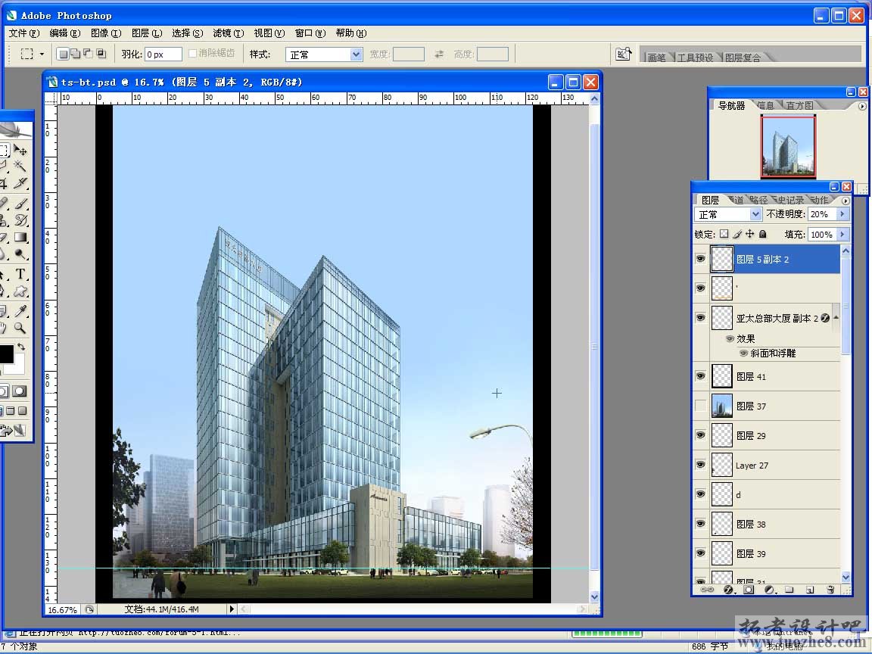Select the Gradient tool
This screenshot has width=872, height=654.
click(20, 238)
